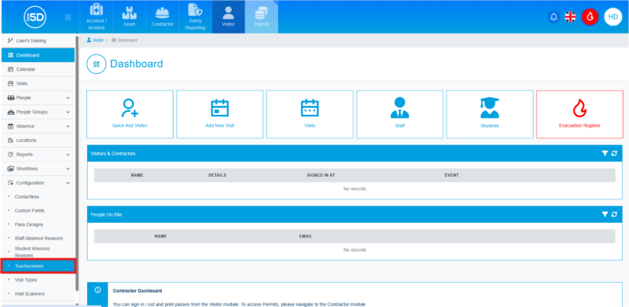
Task: Click the Students tile
Action: (x=490, y=114)
